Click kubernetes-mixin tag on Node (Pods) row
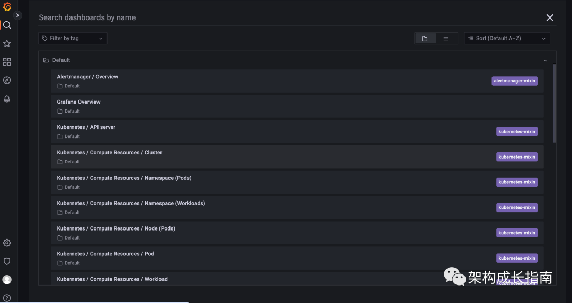This screenshot has width=572, height=303. [x=517, y=233]
